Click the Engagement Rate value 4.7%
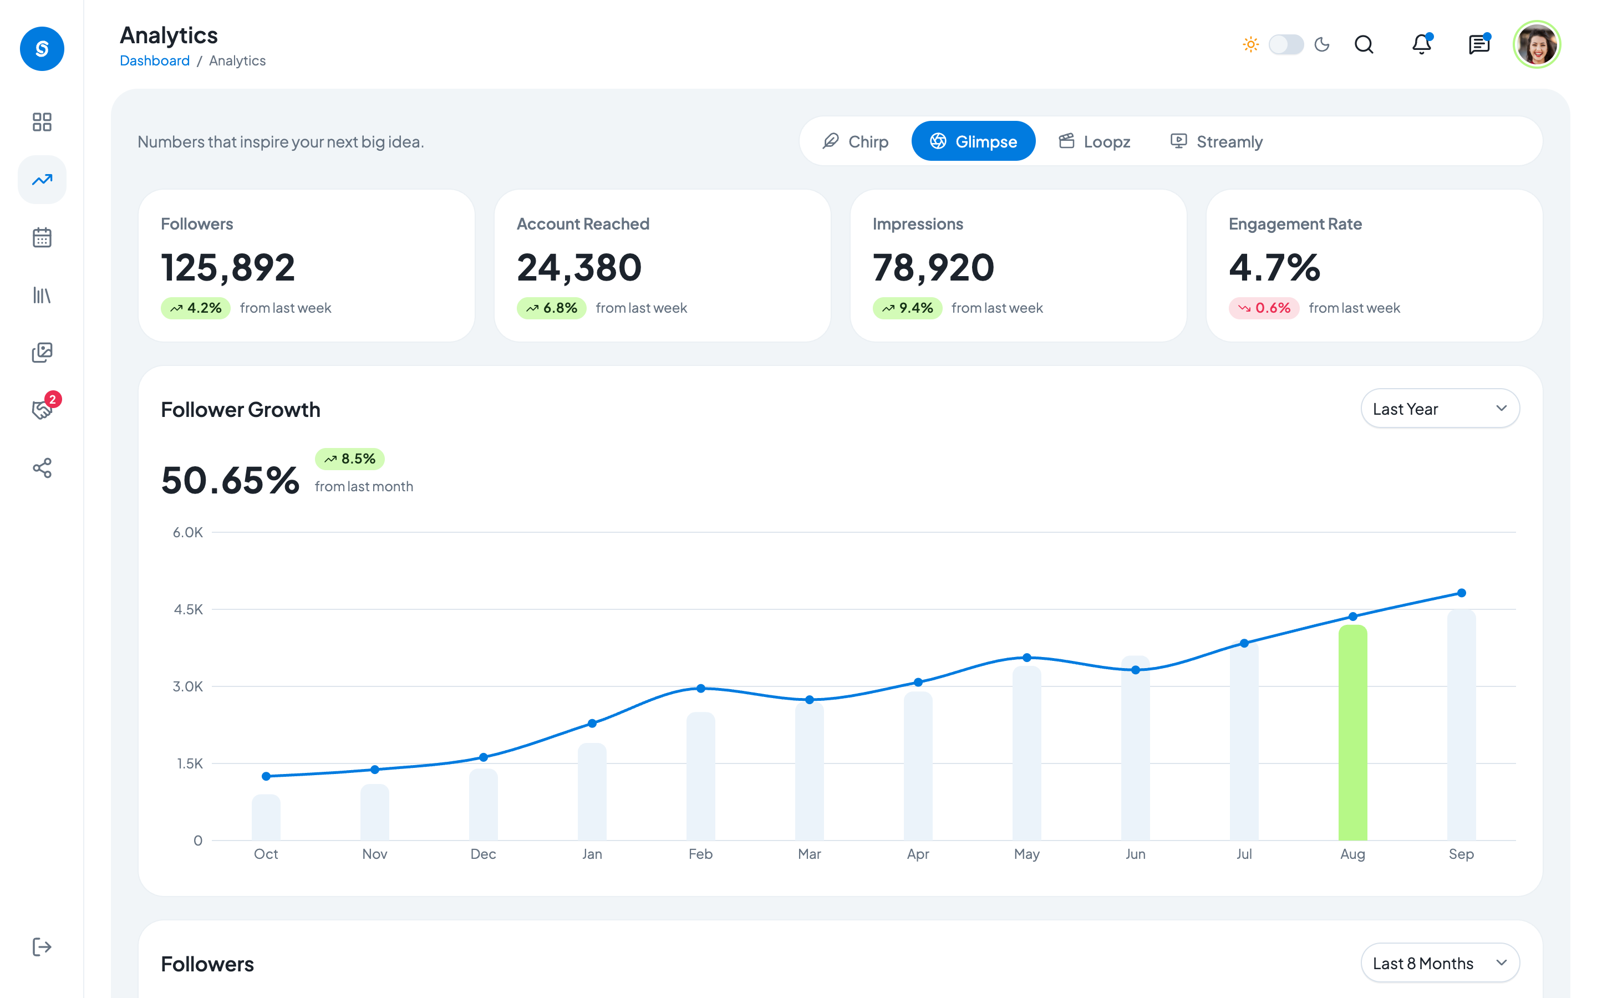 point(1274,268)
